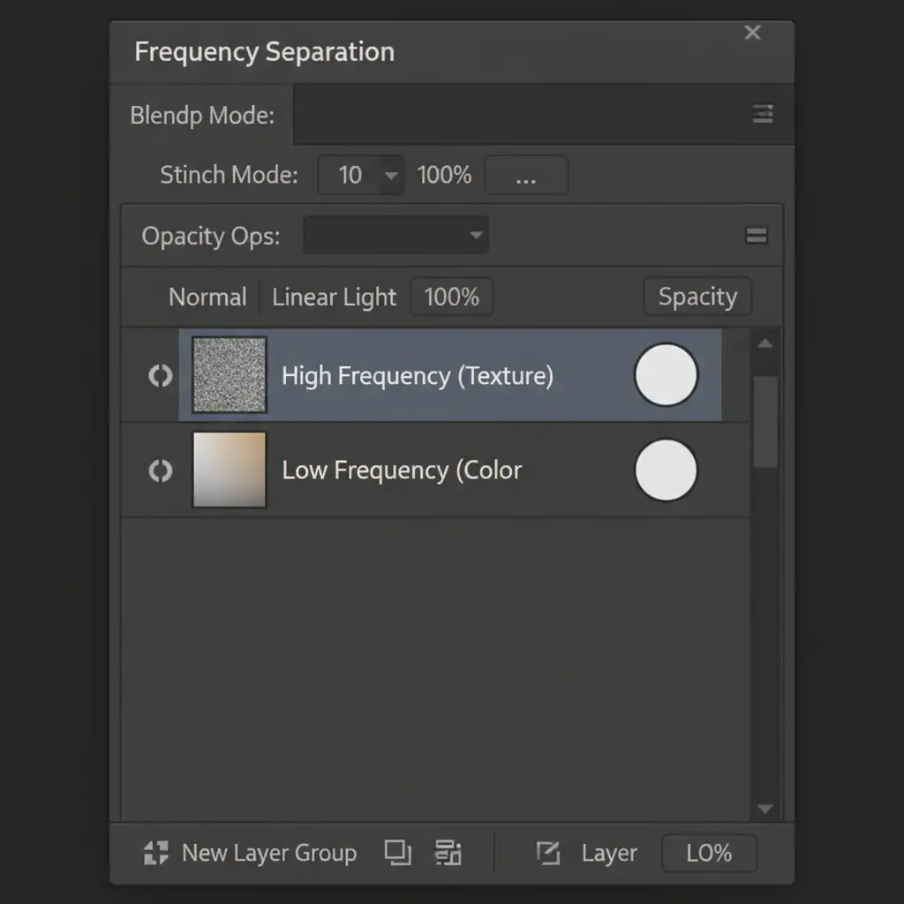Click the New Layer Group icon

tap(156, 853)
